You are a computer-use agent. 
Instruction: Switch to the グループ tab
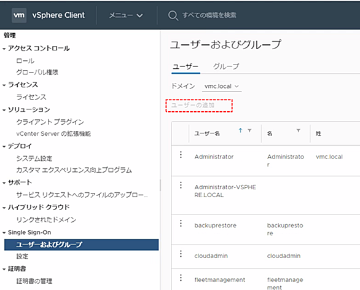click(x=226, y=66)
